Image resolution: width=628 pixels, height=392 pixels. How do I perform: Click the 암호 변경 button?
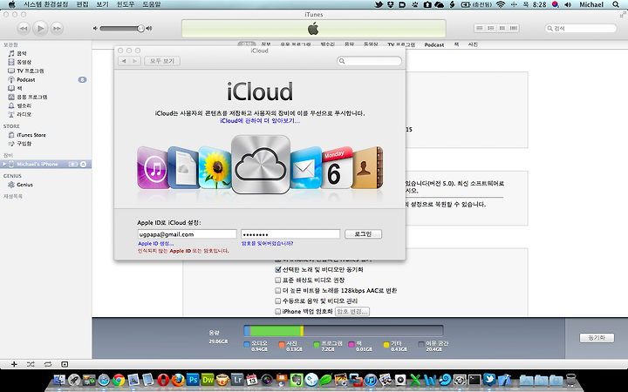point(352,311)
